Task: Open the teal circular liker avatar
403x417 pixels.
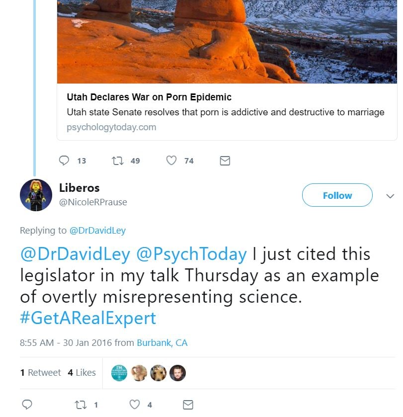Action: (x=119, y=373)
